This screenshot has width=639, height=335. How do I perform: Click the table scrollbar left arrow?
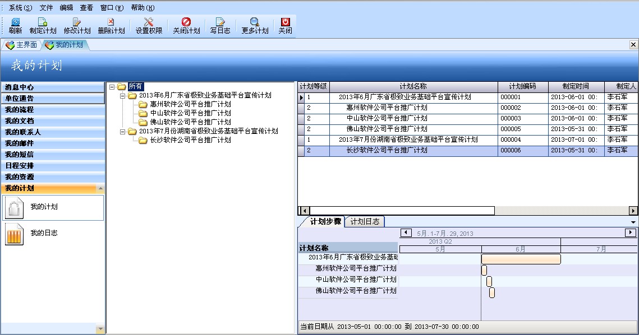(304, 211)
